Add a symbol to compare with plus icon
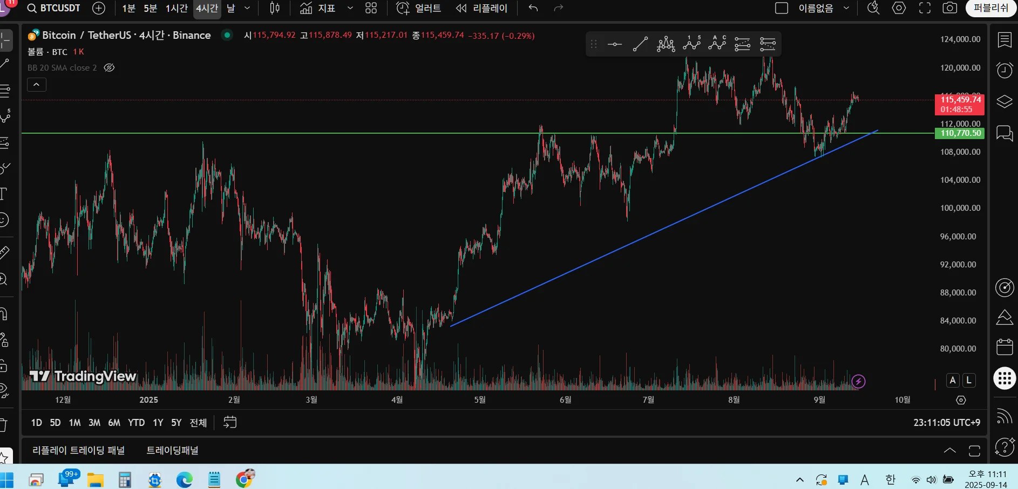Screen dimensions: 1018x489 click(99, 8)
